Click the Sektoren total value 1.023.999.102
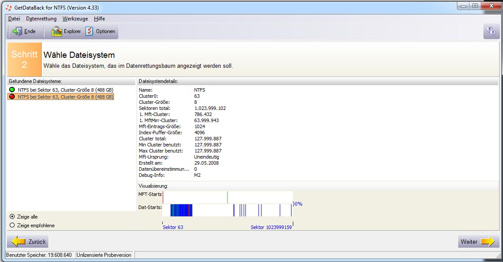This screenshot has height=262, width=503. coord(210,108)
